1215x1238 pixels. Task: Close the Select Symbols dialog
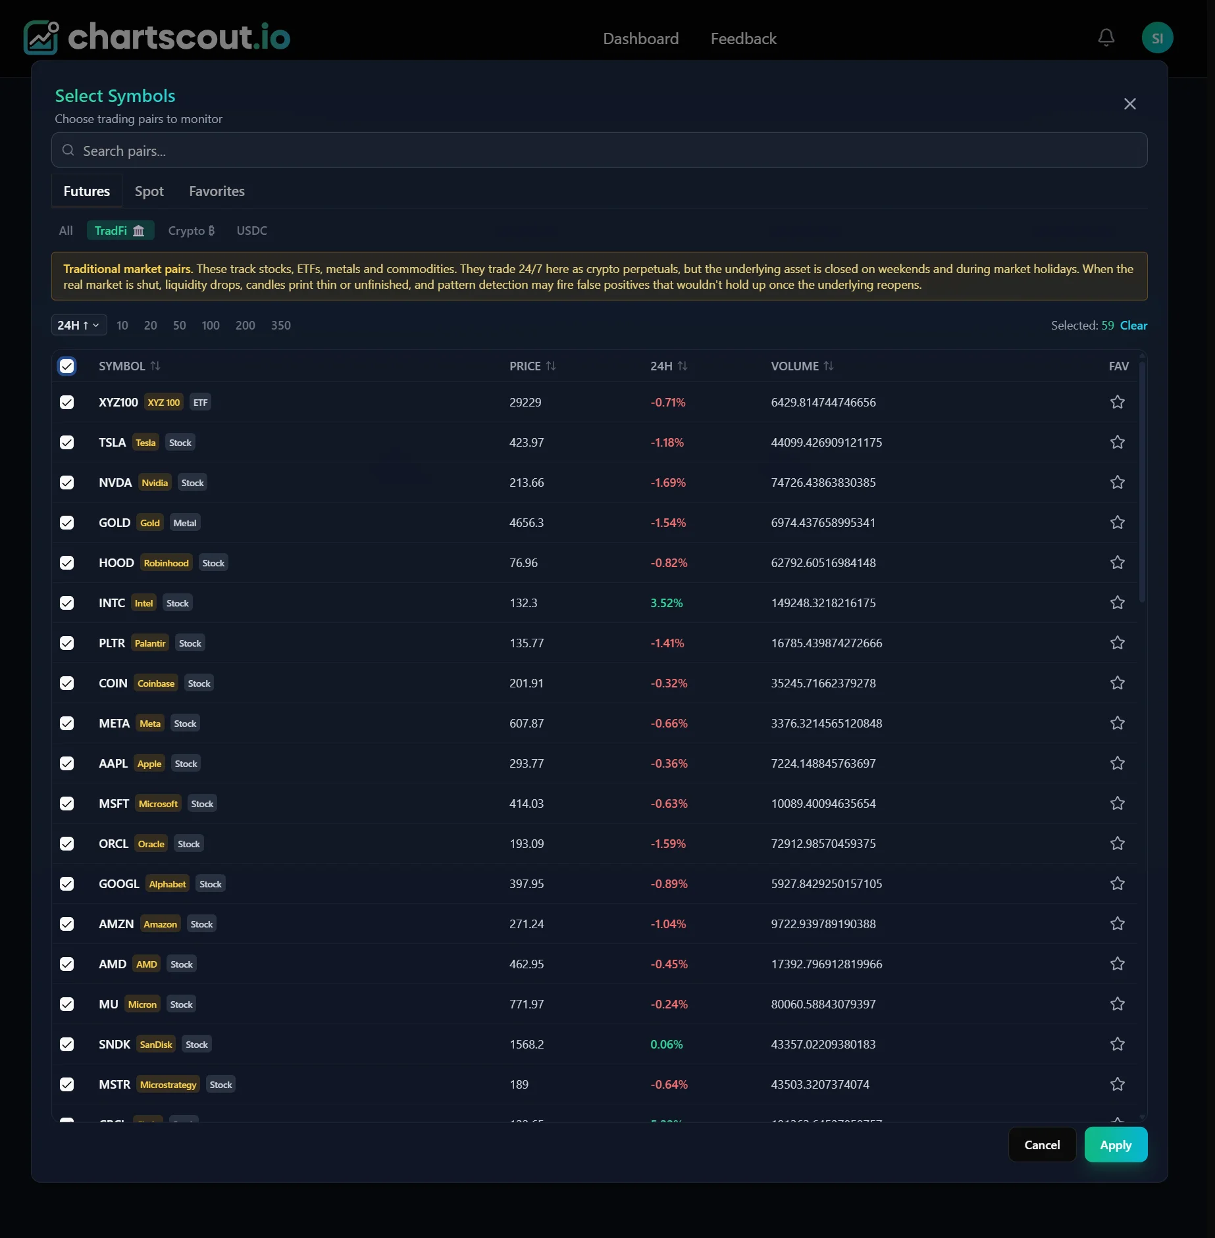tap(1129, 104)
